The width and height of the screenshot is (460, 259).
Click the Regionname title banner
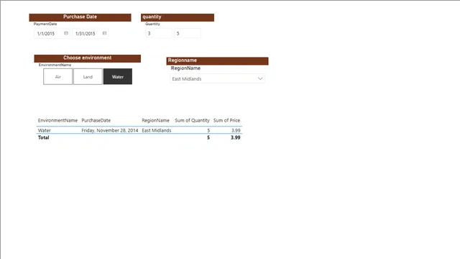pos(217,60)
